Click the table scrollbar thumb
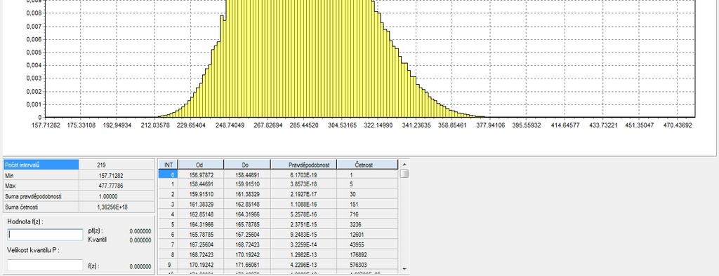Image resolution: width=719 pixels, height=276 pixels. pos(404,174)
